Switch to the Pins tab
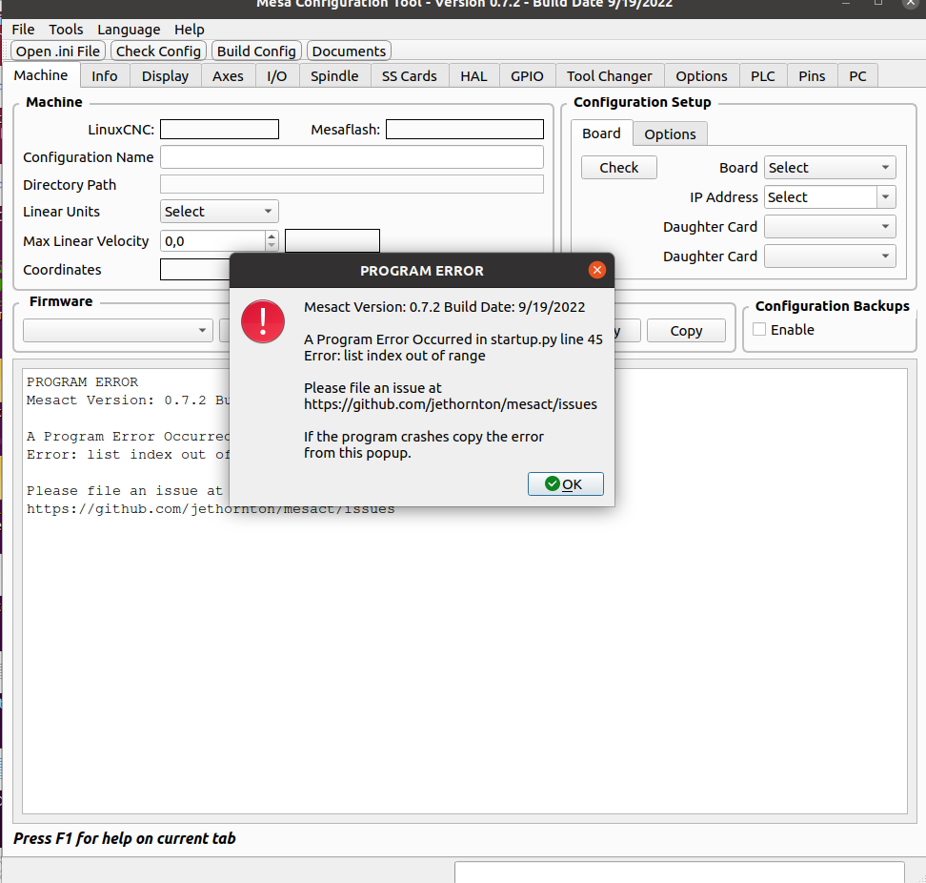This screenshot has height=883, width=926. tap(812, 75)
